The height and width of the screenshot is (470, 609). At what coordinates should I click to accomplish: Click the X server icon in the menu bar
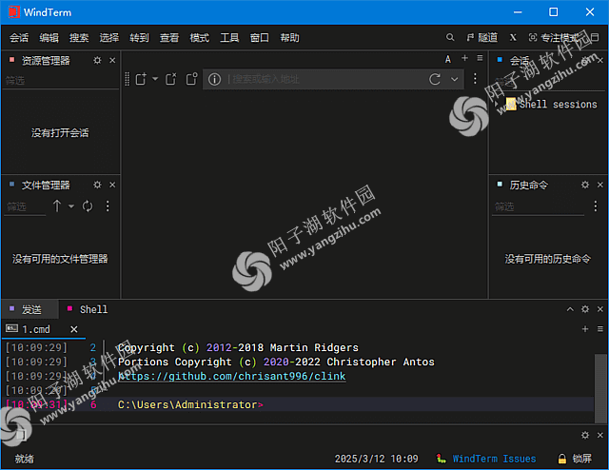[x=513, y=37]
